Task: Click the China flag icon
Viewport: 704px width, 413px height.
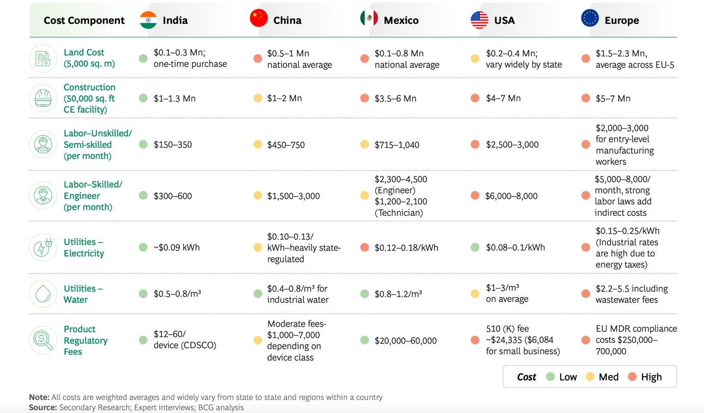Action: click(x=259, y=18)
